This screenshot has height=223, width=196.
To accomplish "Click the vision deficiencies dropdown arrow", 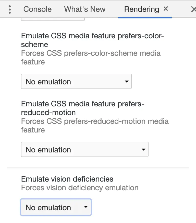I will point(86,207).
